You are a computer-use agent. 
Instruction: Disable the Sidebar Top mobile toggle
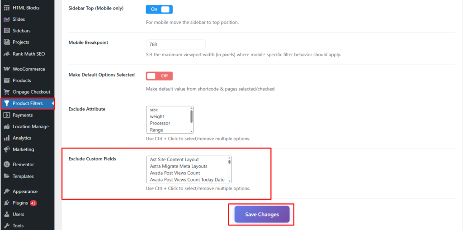[159, 9]
